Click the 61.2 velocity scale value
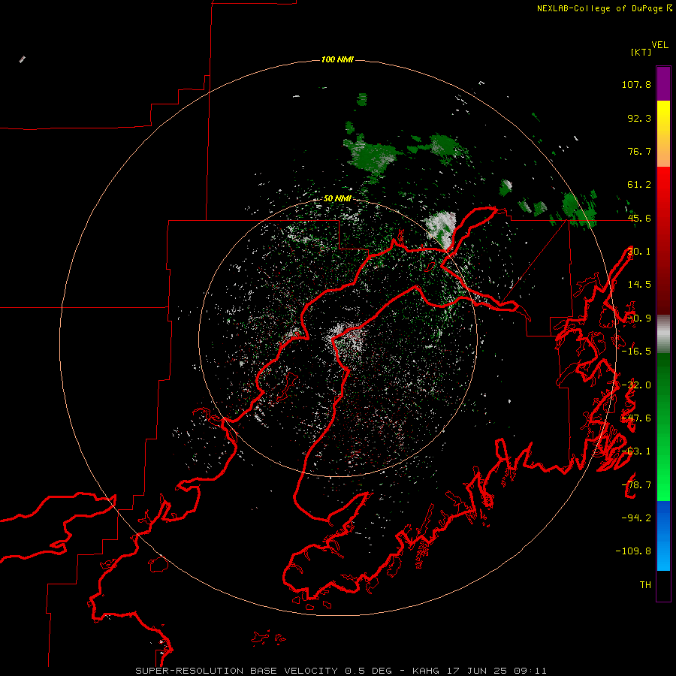Viewport: 676px width, 676px height. tap(639, 185)
